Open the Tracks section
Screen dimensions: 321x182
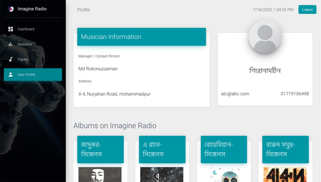23,60
